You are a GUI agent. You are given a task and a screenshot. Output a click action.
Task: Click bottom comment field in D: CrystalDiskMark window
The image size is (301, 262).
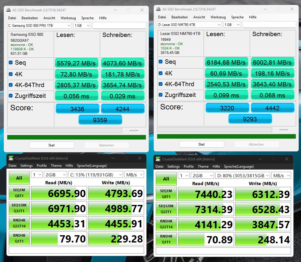click(223, 251)
